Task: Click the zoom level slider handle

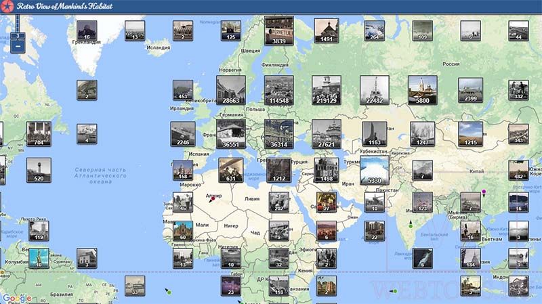Action: pos(18,36)
